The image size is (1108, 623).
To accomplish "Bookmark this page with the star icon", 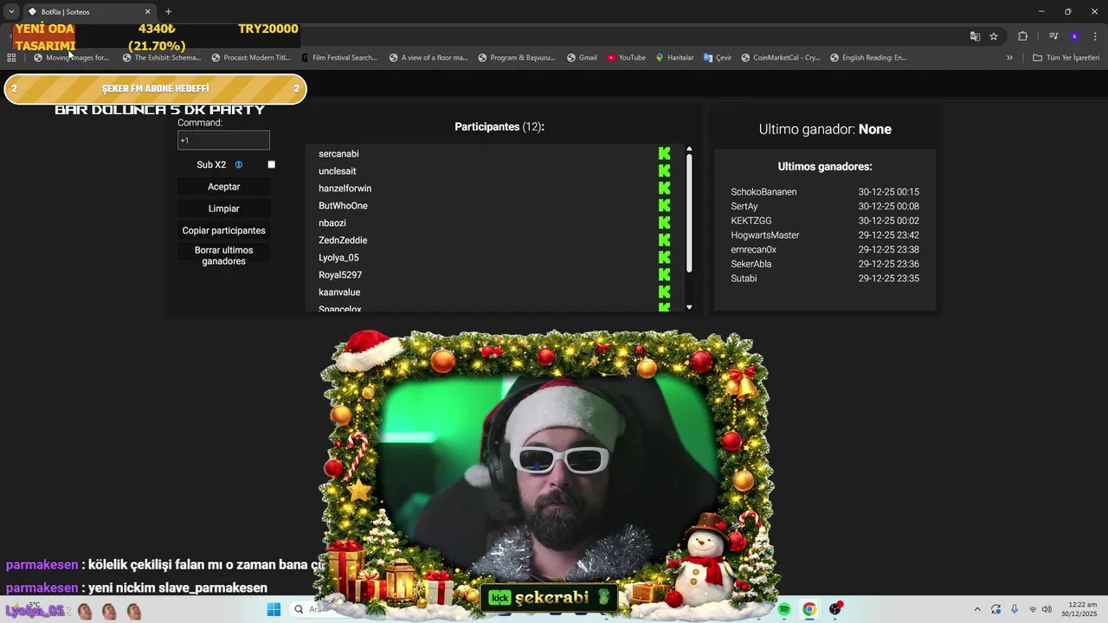I will click(994, 36).
